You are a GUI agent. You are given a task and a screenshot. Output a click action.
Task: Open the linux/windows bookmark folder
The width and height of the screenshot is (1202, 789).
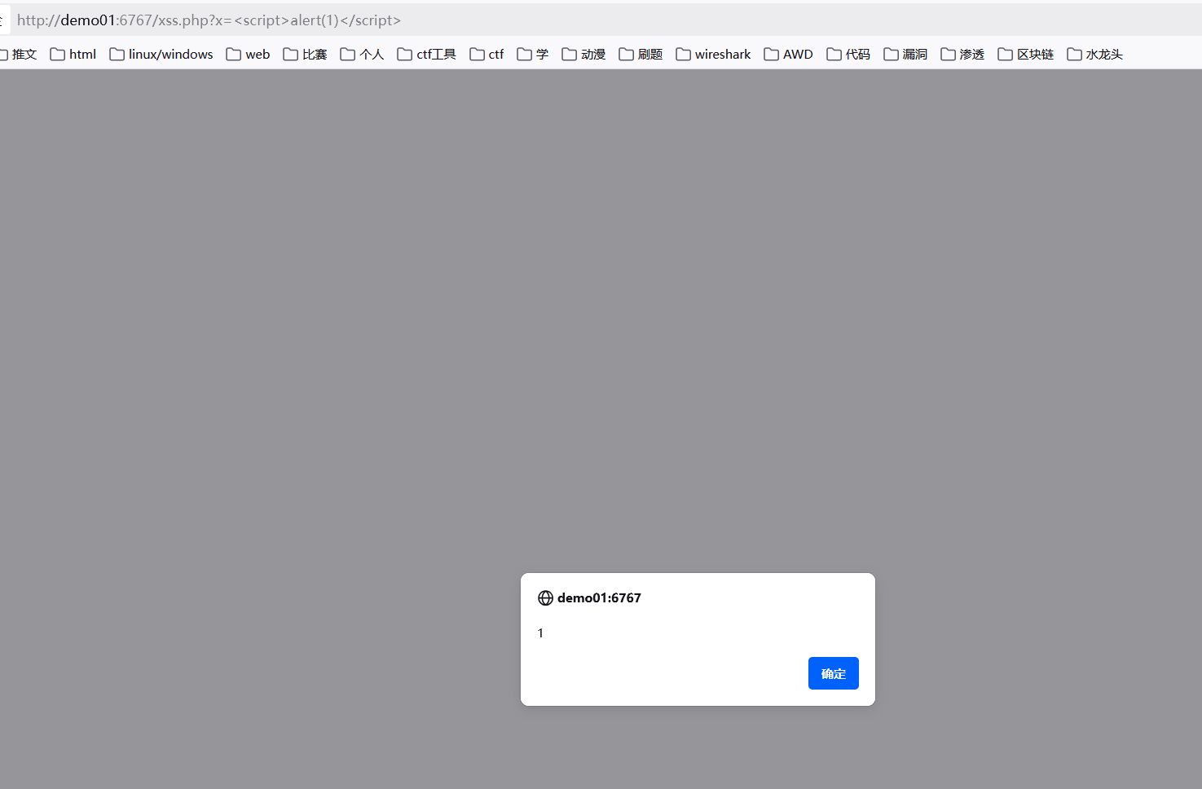[161, 55]
